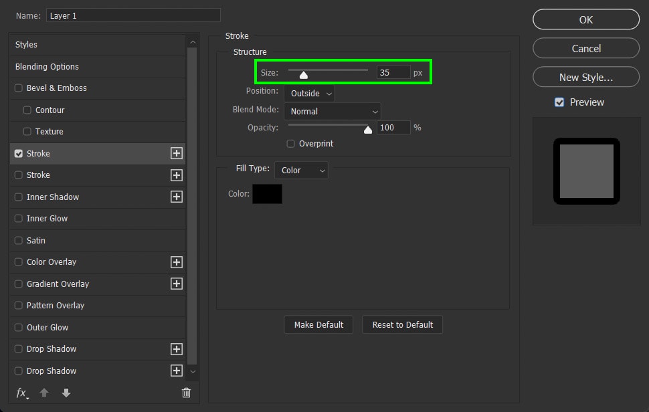Image resolution: width=649 pixels, height=412 pixels.
Task: Click the trash delete effect icon
Action: [x=186, y=393]
